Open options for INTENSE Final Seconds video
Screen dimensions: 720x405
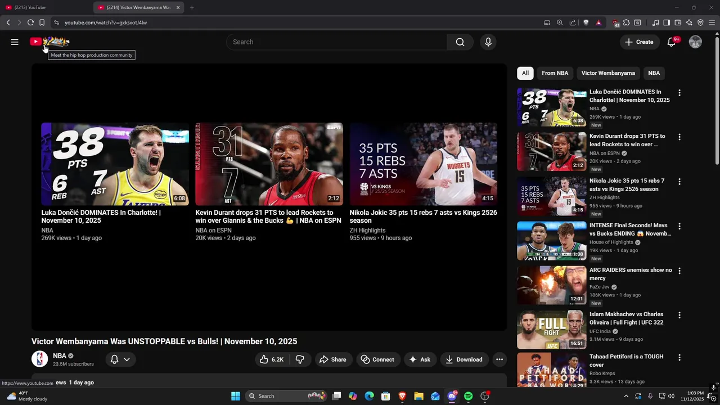pyautogui.click(x=679, y=226)
